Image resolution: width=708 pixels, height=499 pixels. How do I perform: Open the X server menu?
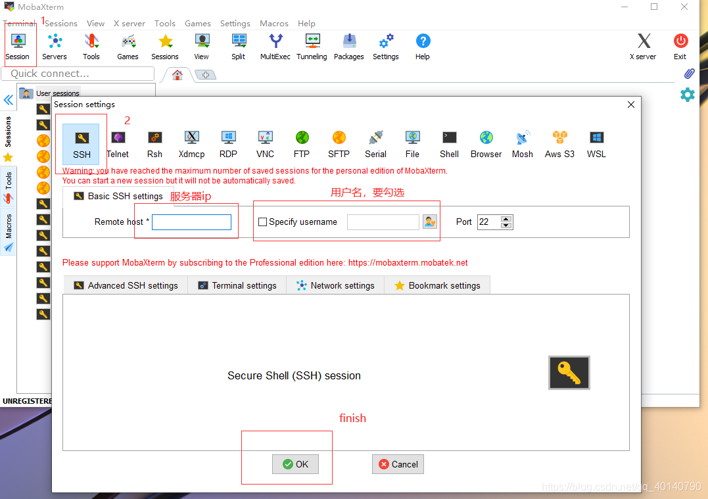129,24
